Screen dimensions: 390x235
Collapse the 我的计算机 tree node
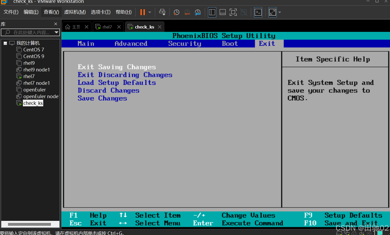[5, 43]
